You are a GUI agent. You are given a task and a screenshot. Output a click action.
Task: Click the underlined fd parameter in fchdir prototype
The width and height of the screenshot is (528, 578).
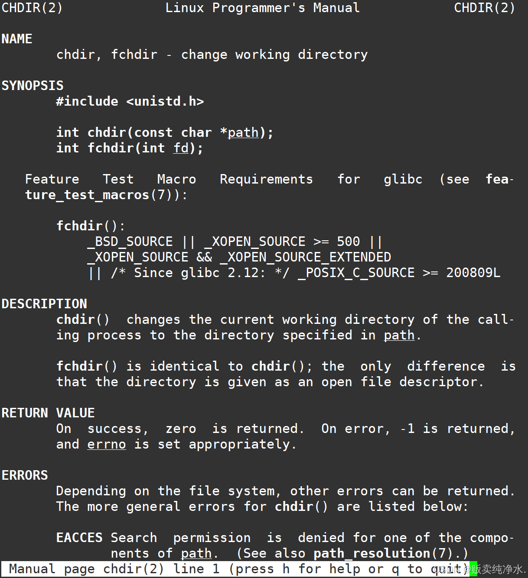181,148
